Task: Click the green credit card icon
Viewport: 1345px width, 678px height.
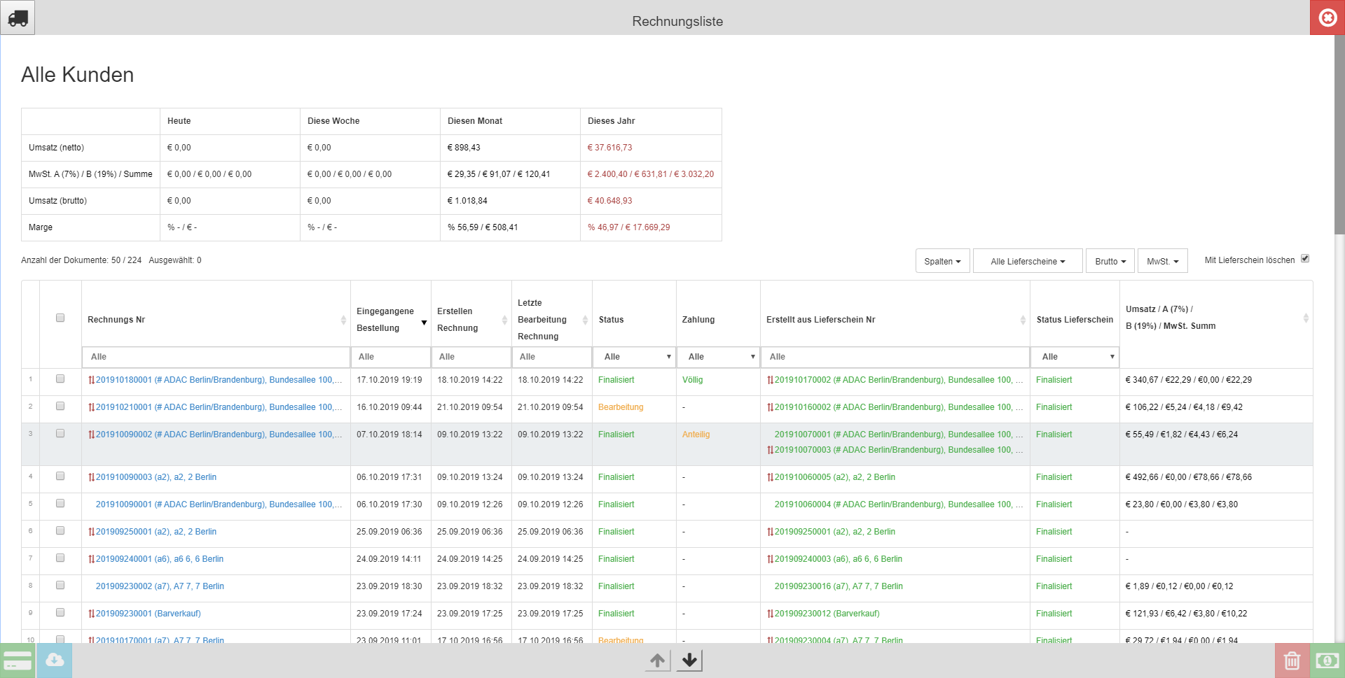Action: pos(18,661)
